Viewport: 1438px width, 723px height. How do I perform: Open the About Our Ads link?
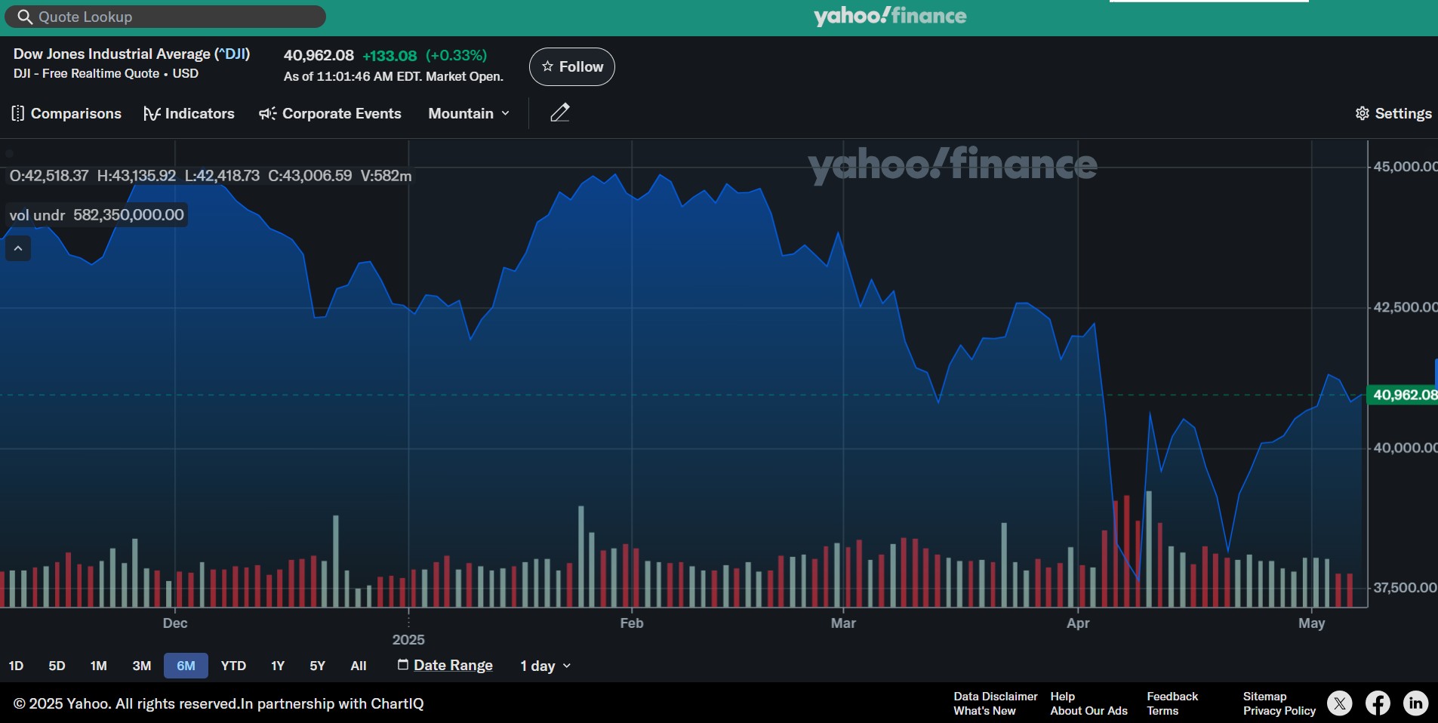(1089, 711)
